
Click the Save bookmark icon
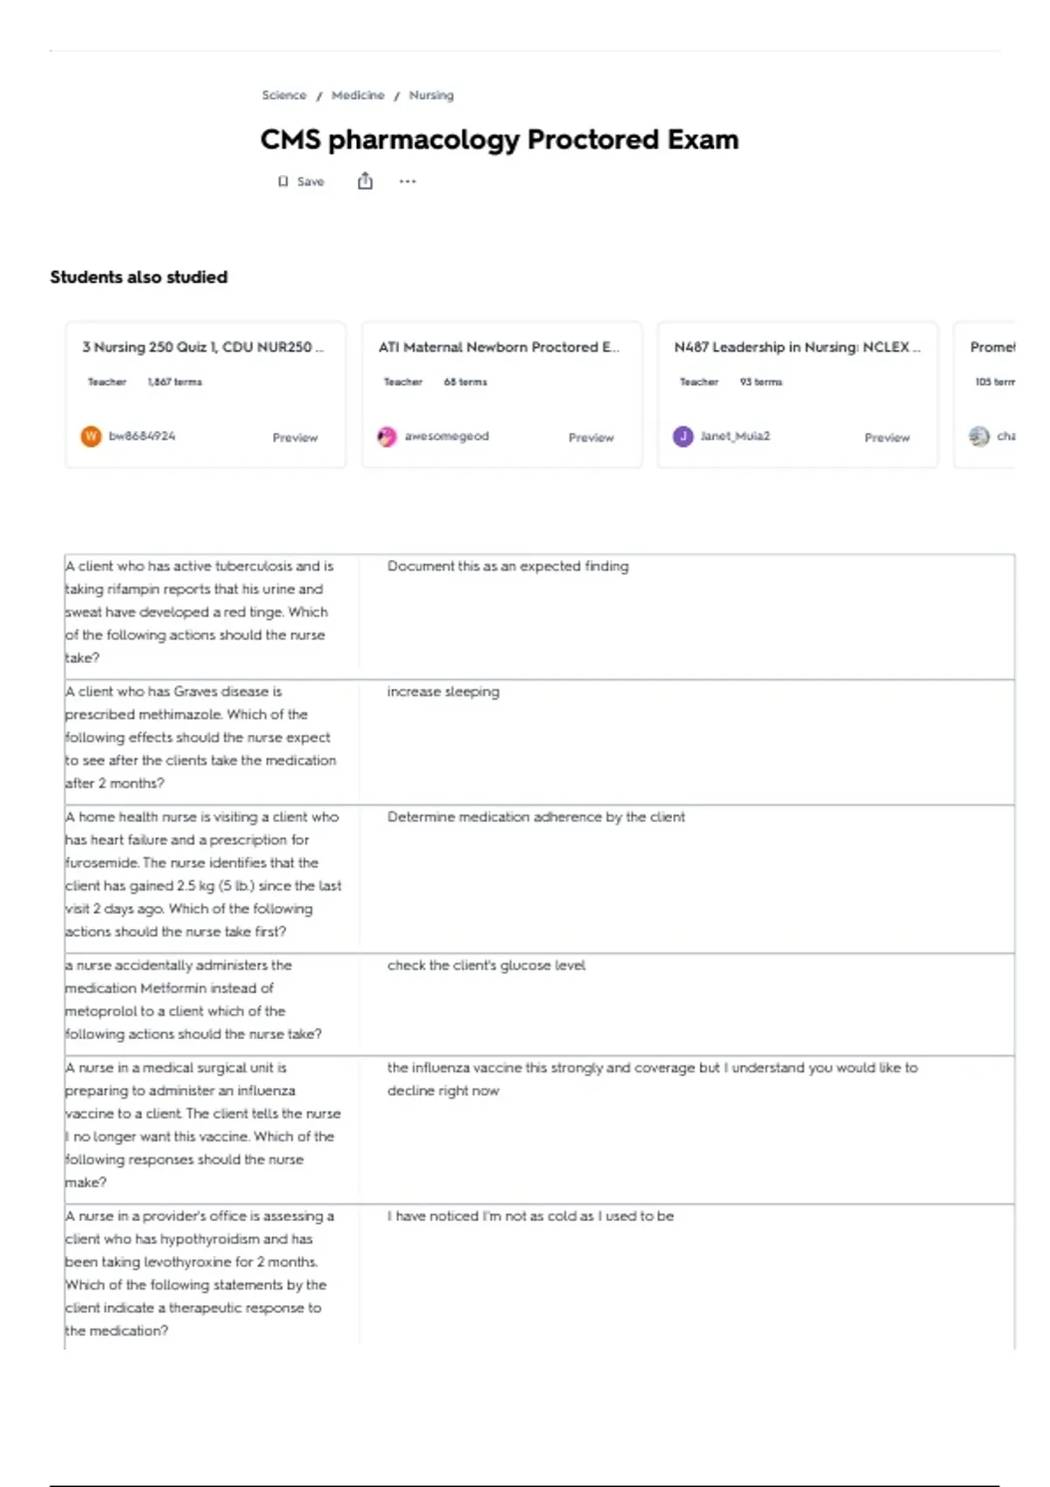(x=283, y=182)
